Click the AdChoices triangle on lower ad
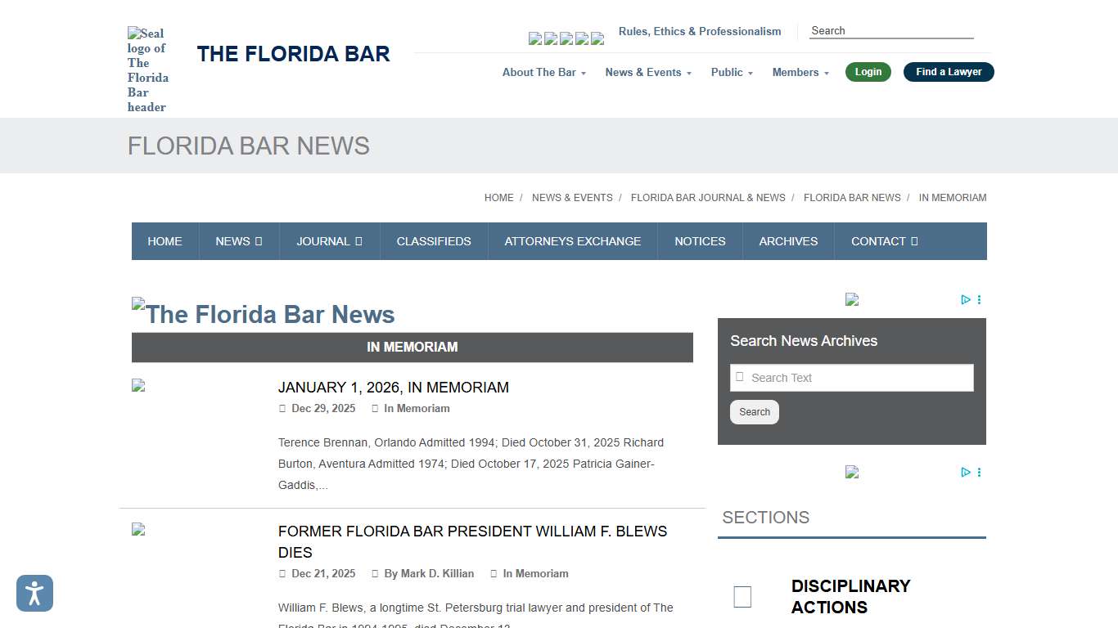The height and width of the screenshot is (628, 1118). [966, 472]
